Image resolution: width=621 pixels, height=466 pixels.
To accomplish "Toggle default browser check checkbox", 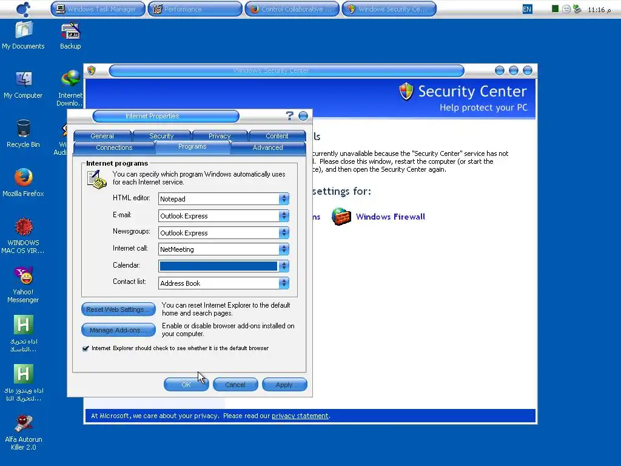I will coord(86,348).
